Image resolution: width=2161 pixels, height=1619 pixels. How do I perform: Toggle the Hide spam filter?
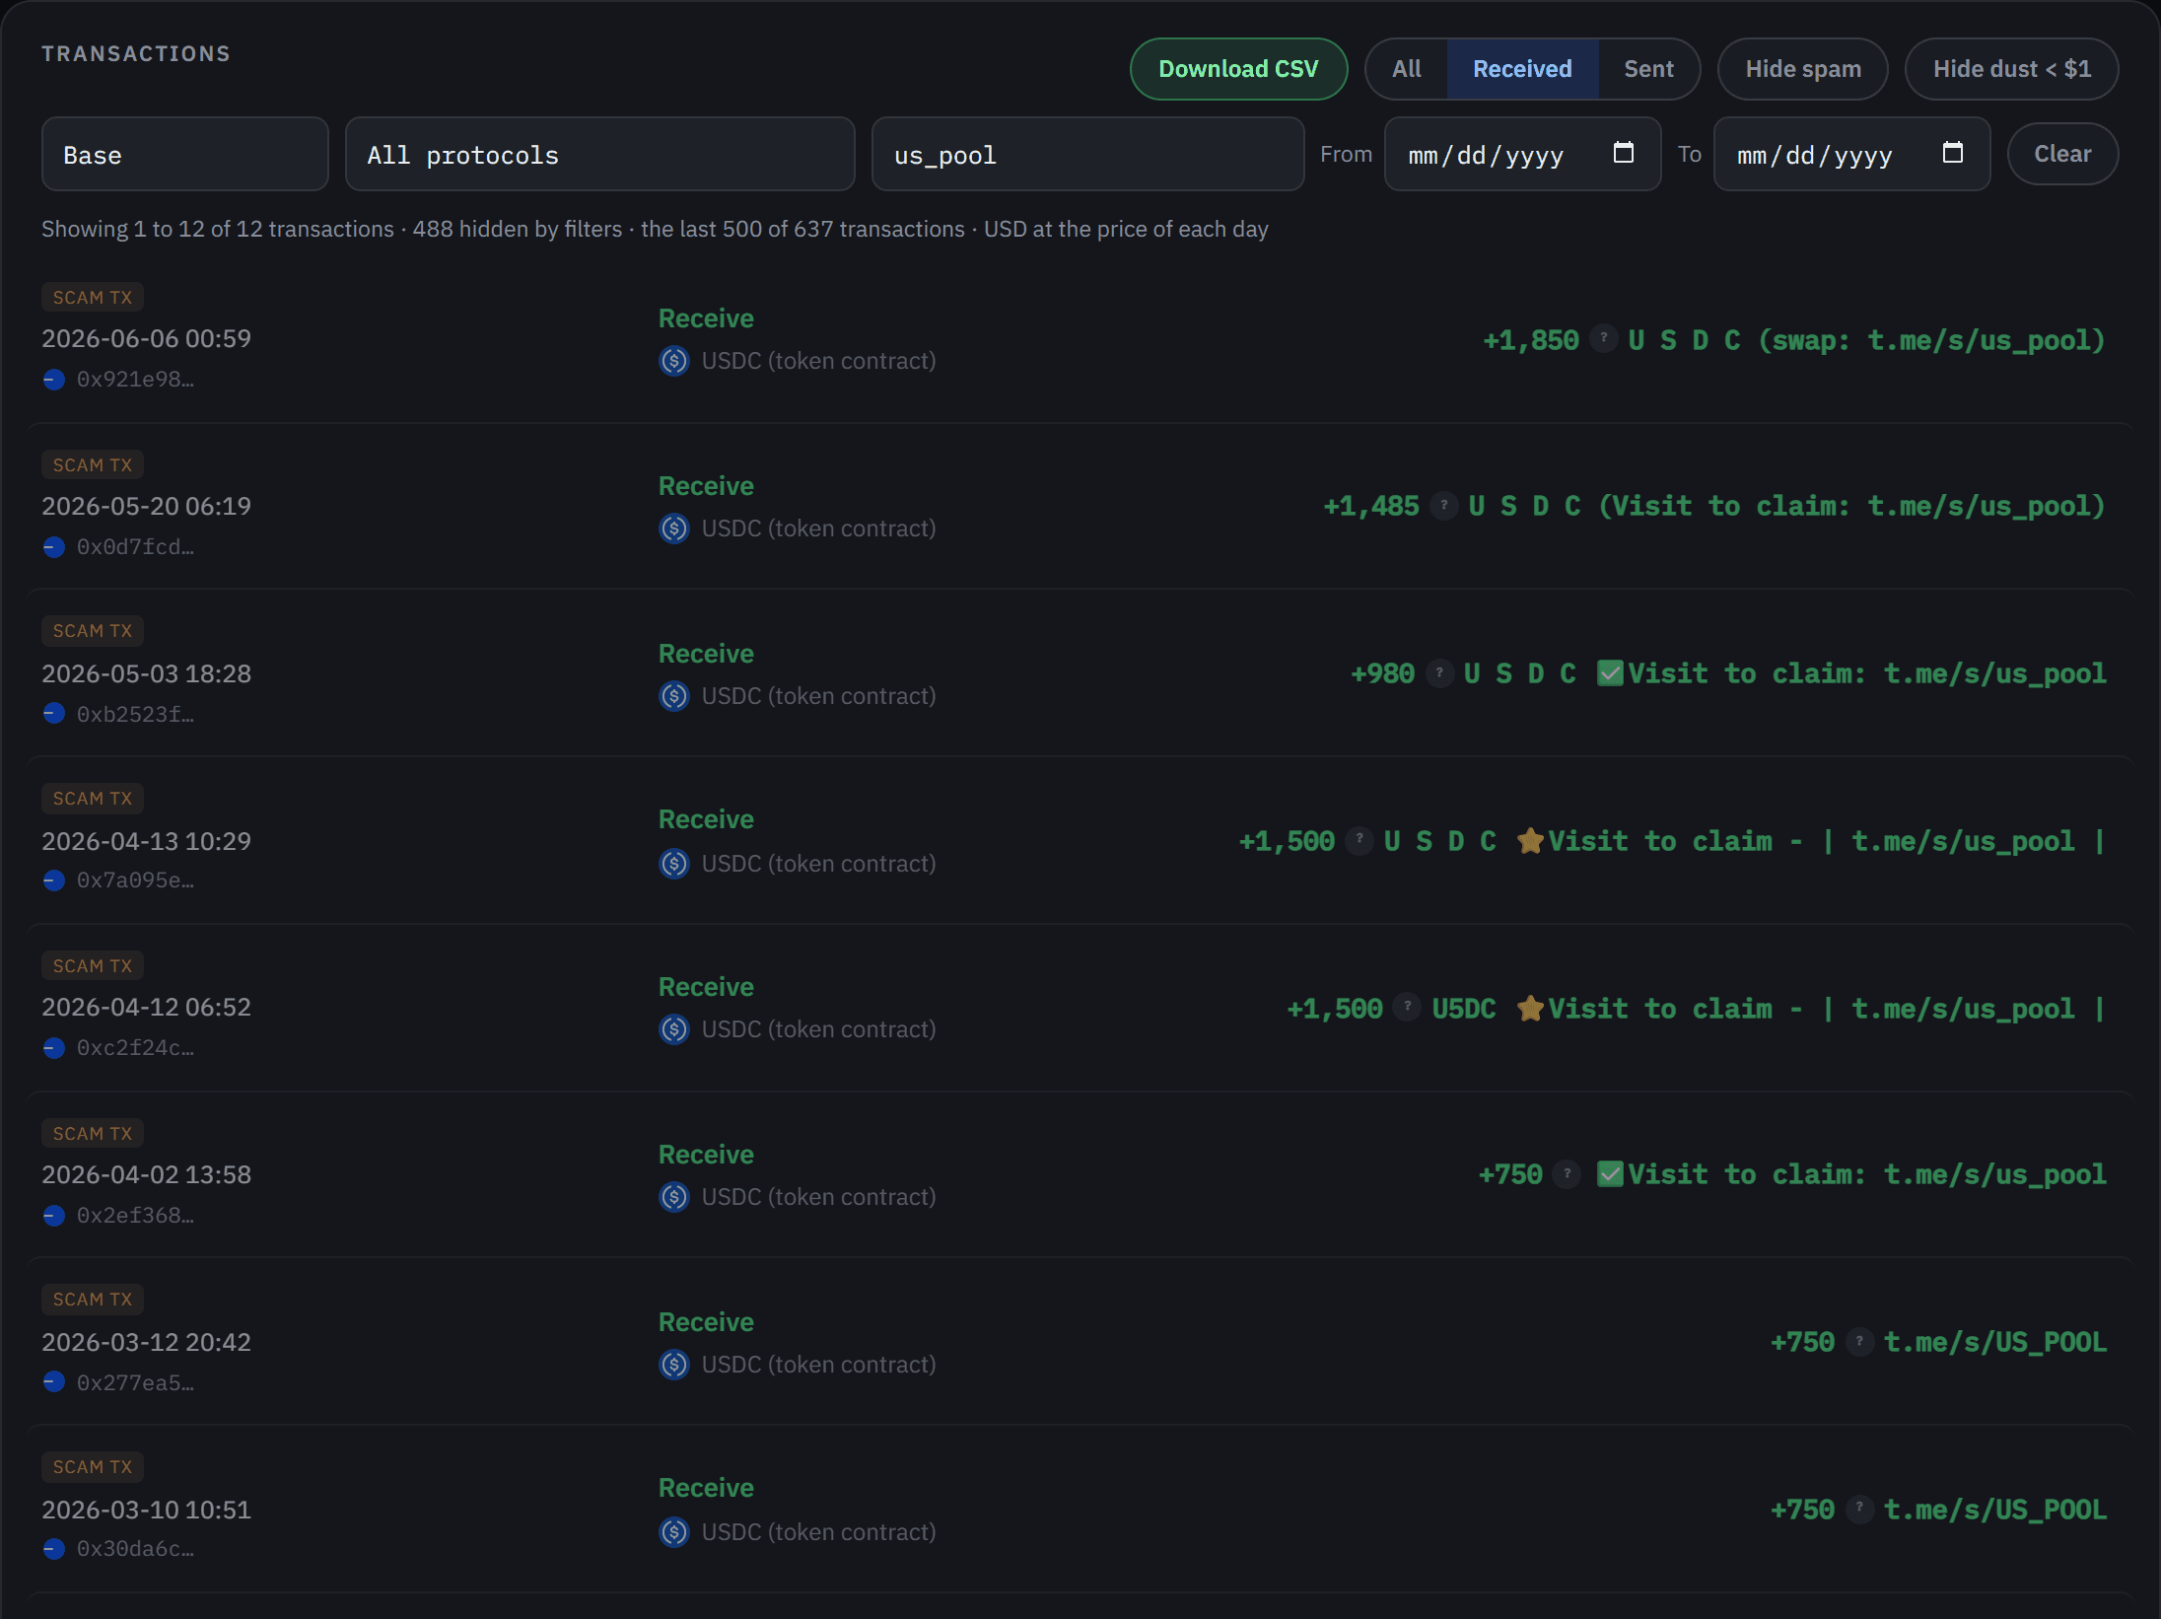tap(1802, 69)
